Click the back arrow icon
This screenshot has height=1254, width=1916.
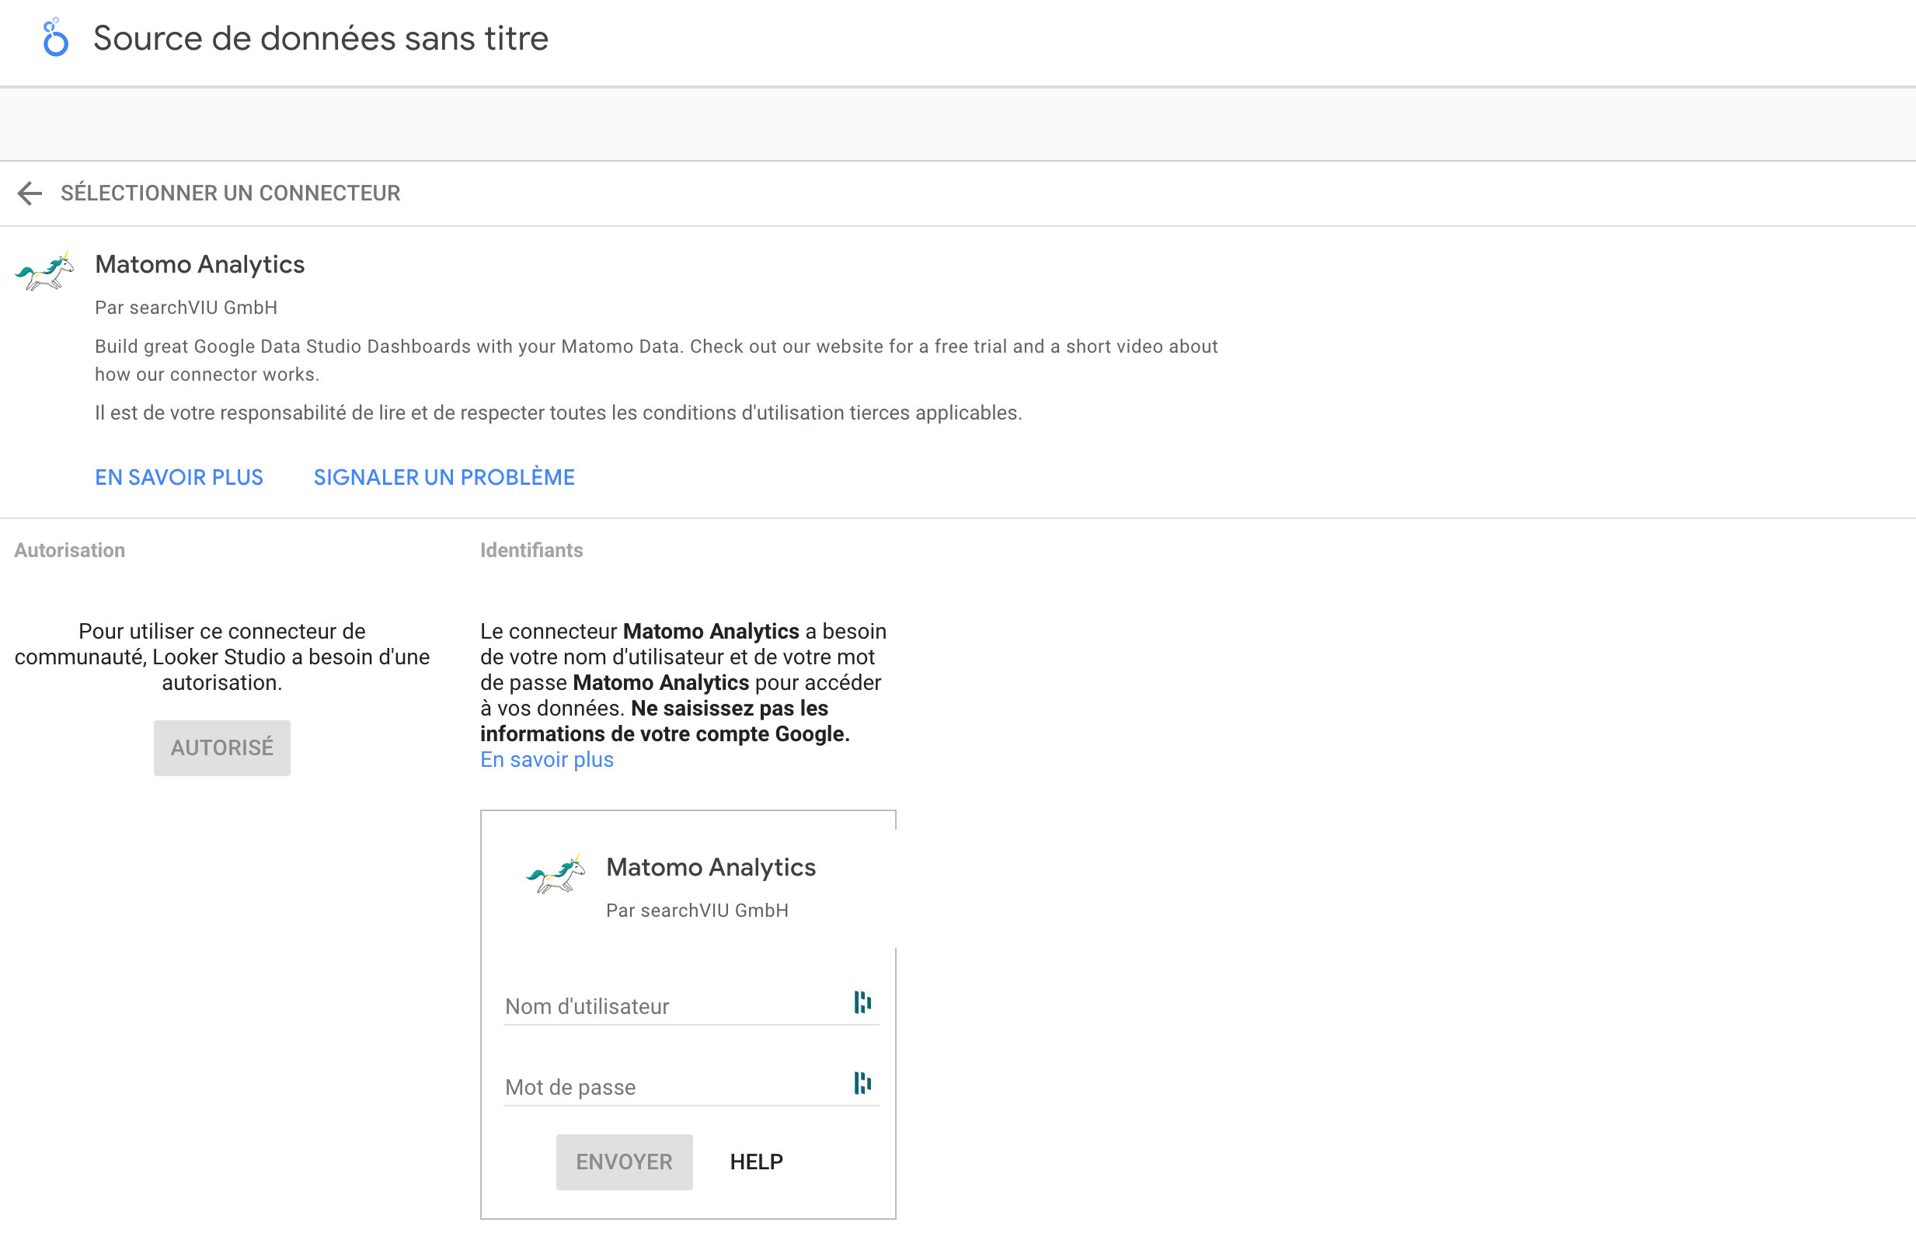click(x=30, y=193)
